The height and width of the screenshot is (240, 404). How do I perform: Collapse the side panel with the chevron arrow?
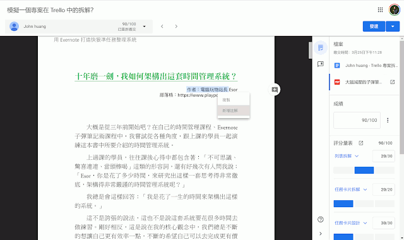(321, 234)
